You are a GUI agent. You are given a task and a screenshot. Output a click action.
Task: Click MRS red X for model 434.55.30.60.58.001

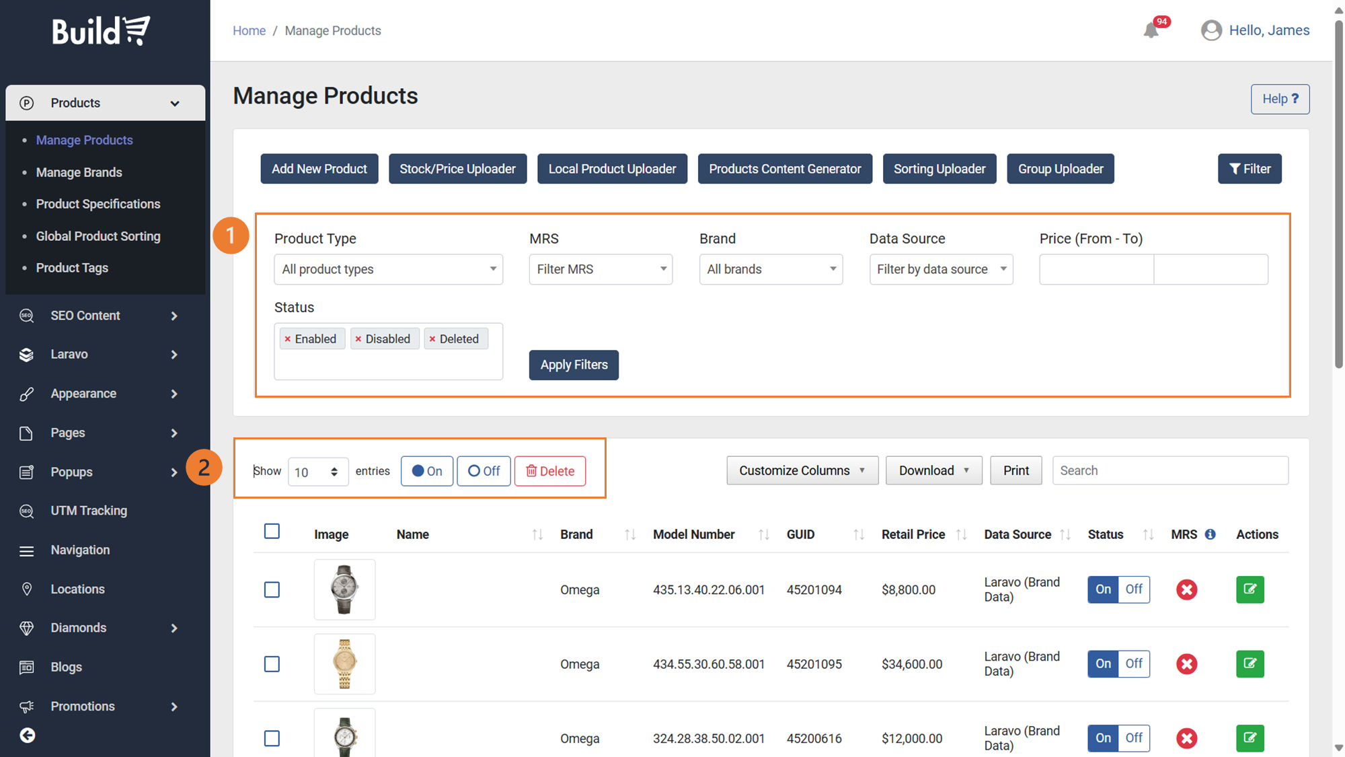(x=1187, y=664)
